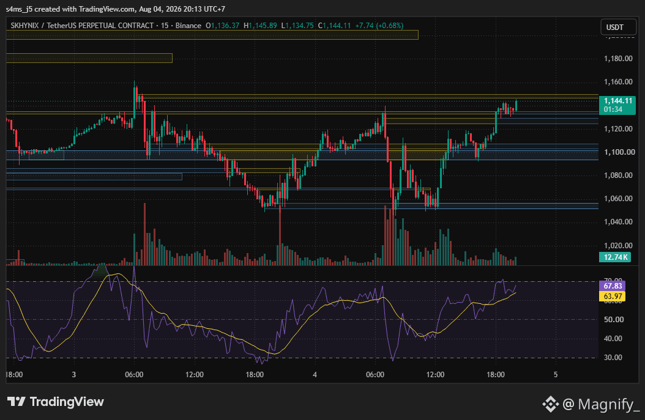This screenshot has height=420, width=645.
Task: Click the 1,060.00 price axis label
Action: [618, 199]
